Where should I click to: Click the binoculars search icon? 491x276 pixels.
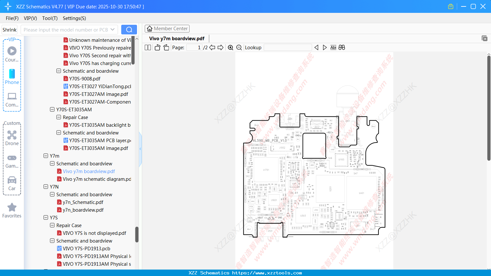click(342, 48)
